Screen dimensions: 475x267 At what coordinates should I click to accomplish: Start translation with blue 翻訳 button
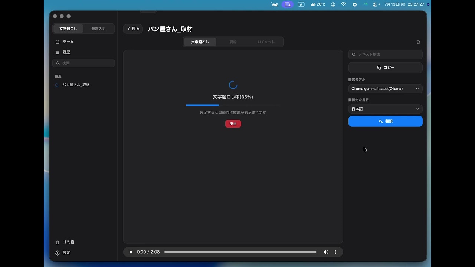pyautogui.click(x=385, y=121)
